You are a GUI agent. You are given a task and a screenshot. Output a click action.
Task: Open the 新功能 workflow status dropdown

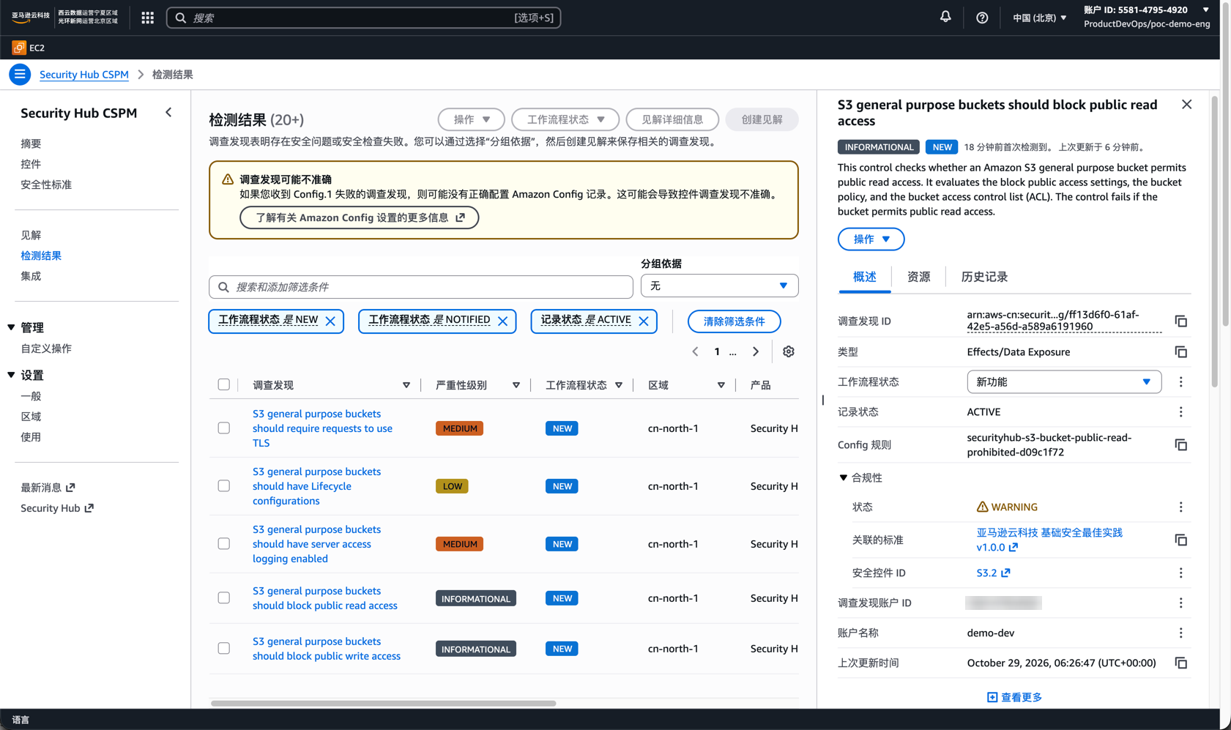(1064, 382)
